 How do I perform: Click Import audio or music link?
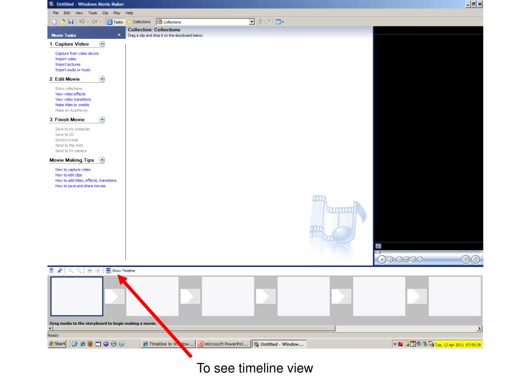tap(73, 70)
